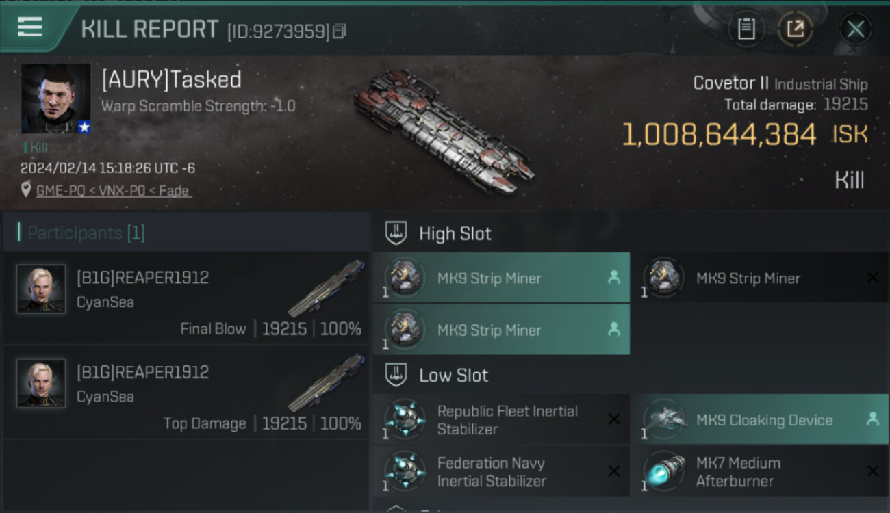Select Federation Navy Inertial Stabilizer item
The image size is (890, 513).
pos(501,472)
